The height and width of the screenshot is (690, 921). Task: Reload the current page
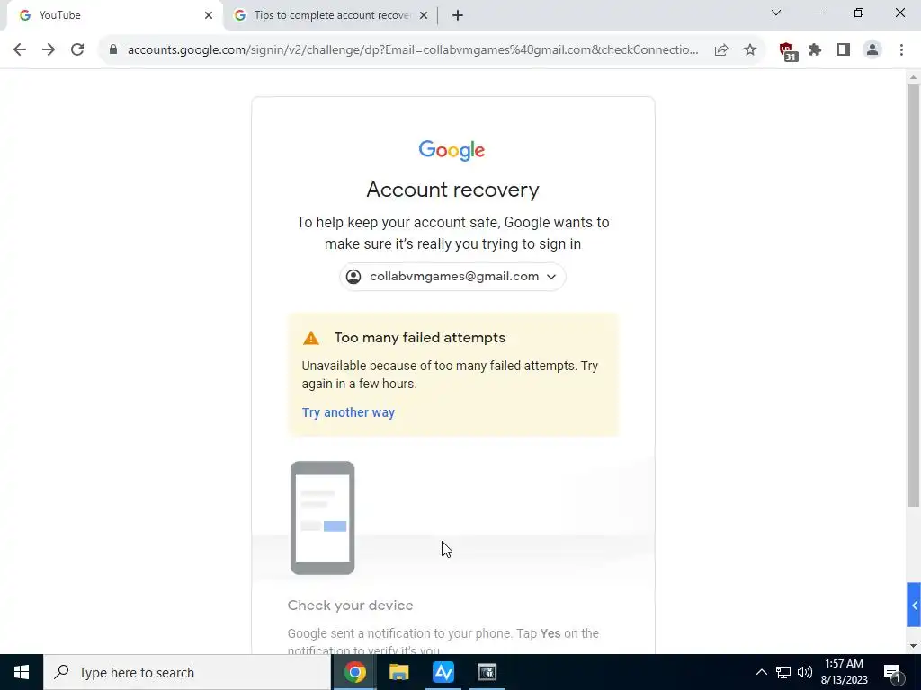click(x=77, y=49)
